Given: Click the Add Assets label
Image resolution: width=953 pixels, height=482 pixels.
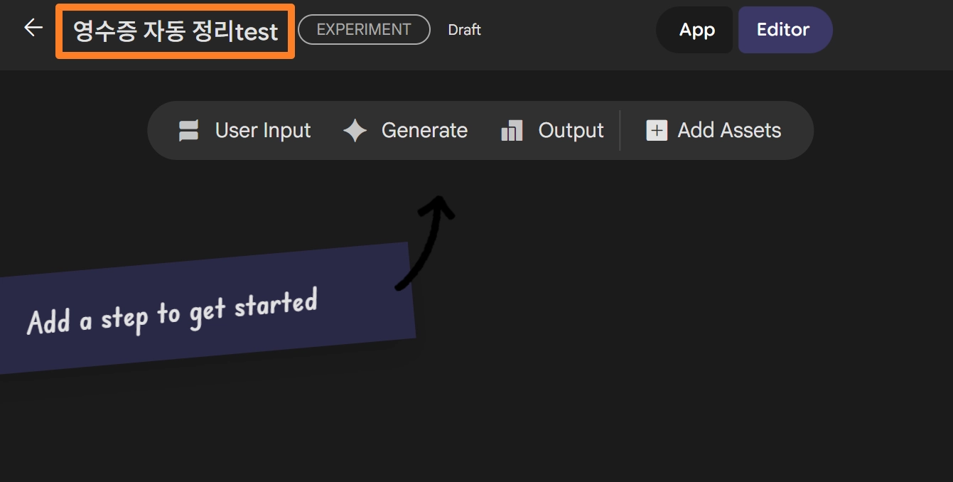Looking at the screenshot, I should [729, 131].
